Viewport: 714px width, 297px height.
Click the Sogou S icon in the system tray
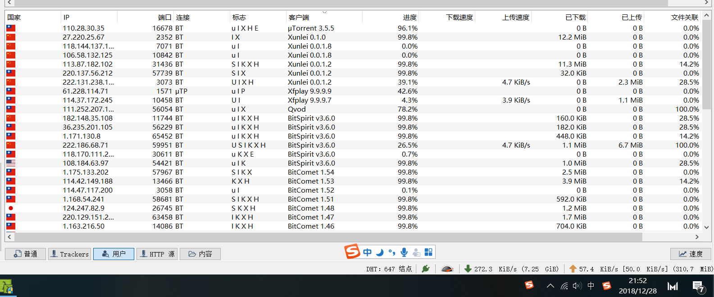click(607, 286)
